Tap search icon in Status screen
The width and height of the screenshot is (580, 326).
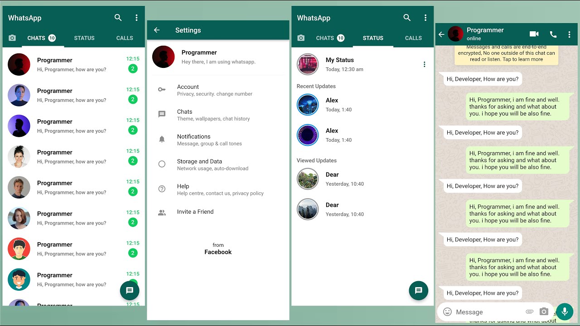407,18
